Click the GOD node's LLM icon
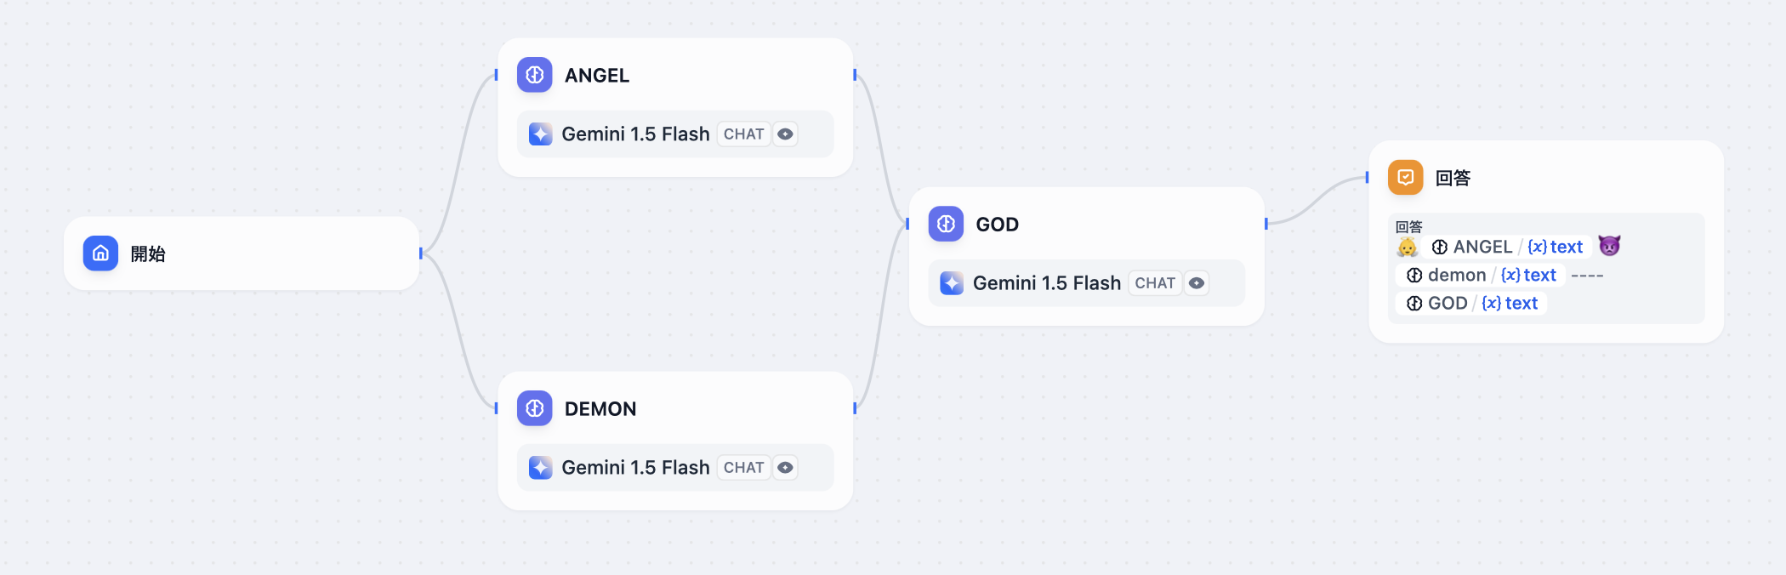 pyautogui.click(x=946, y=224)
